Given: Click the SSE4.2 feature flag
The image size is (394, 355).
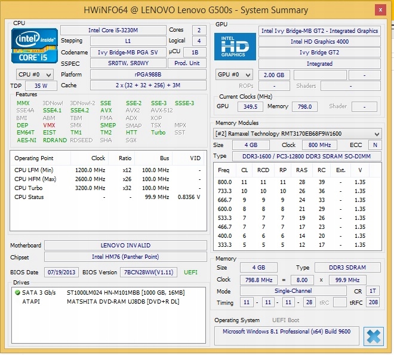Looking at the screenshot, I should tap(79, 111).
